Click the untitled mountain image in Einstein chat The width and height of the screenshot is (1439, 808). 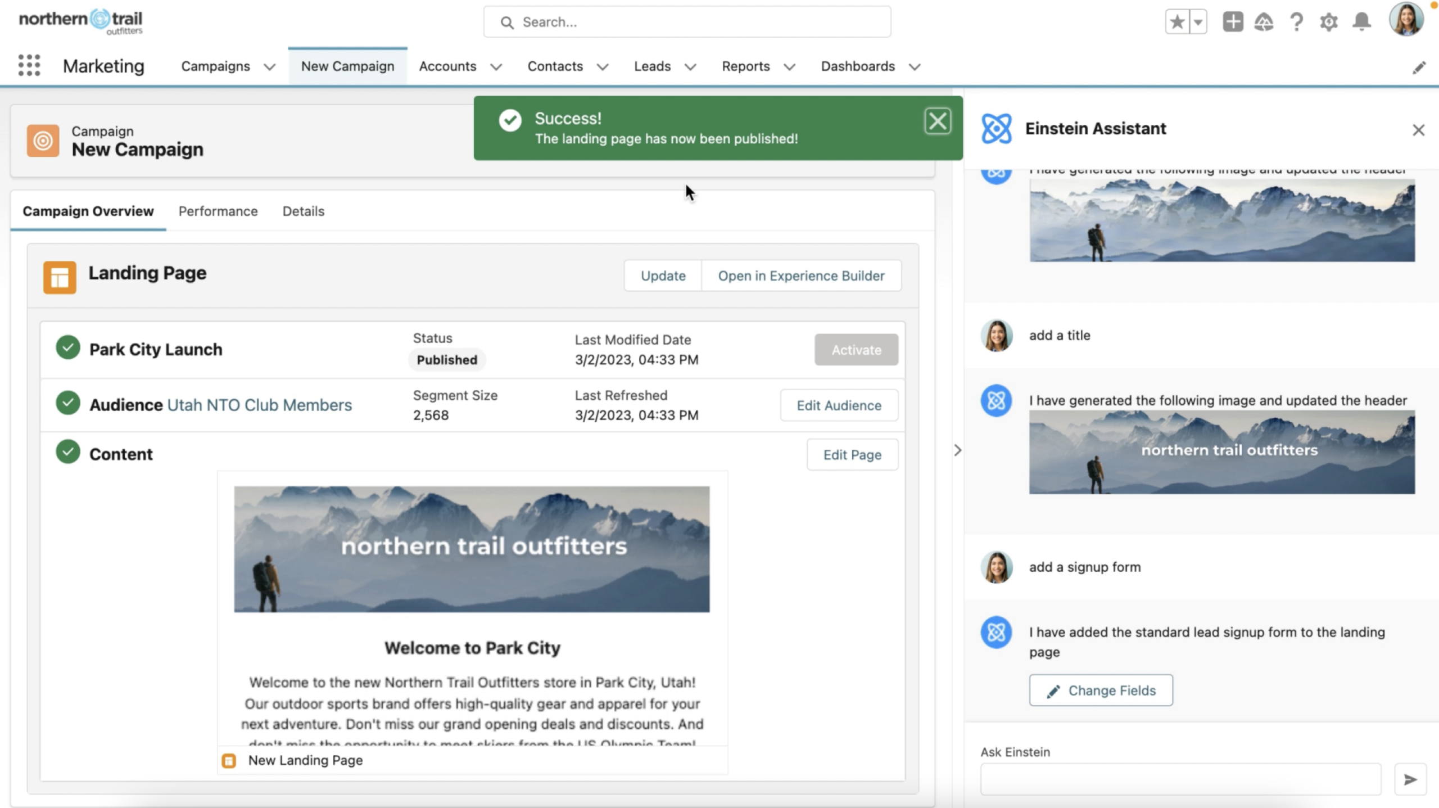click(x=1222, y=219)
